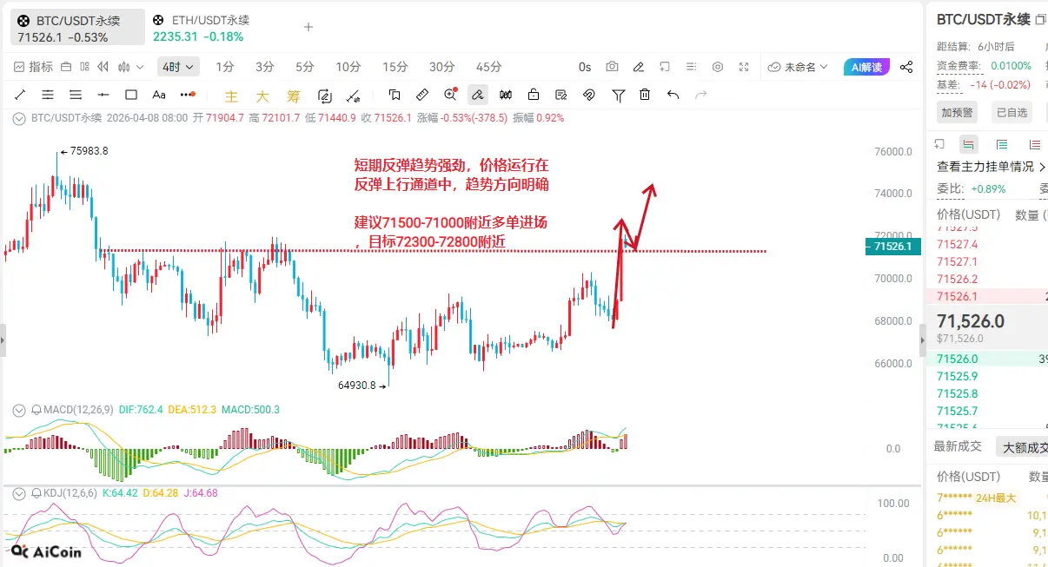Open chart settings hexagon icon
1048x567 pixels.
718,67
